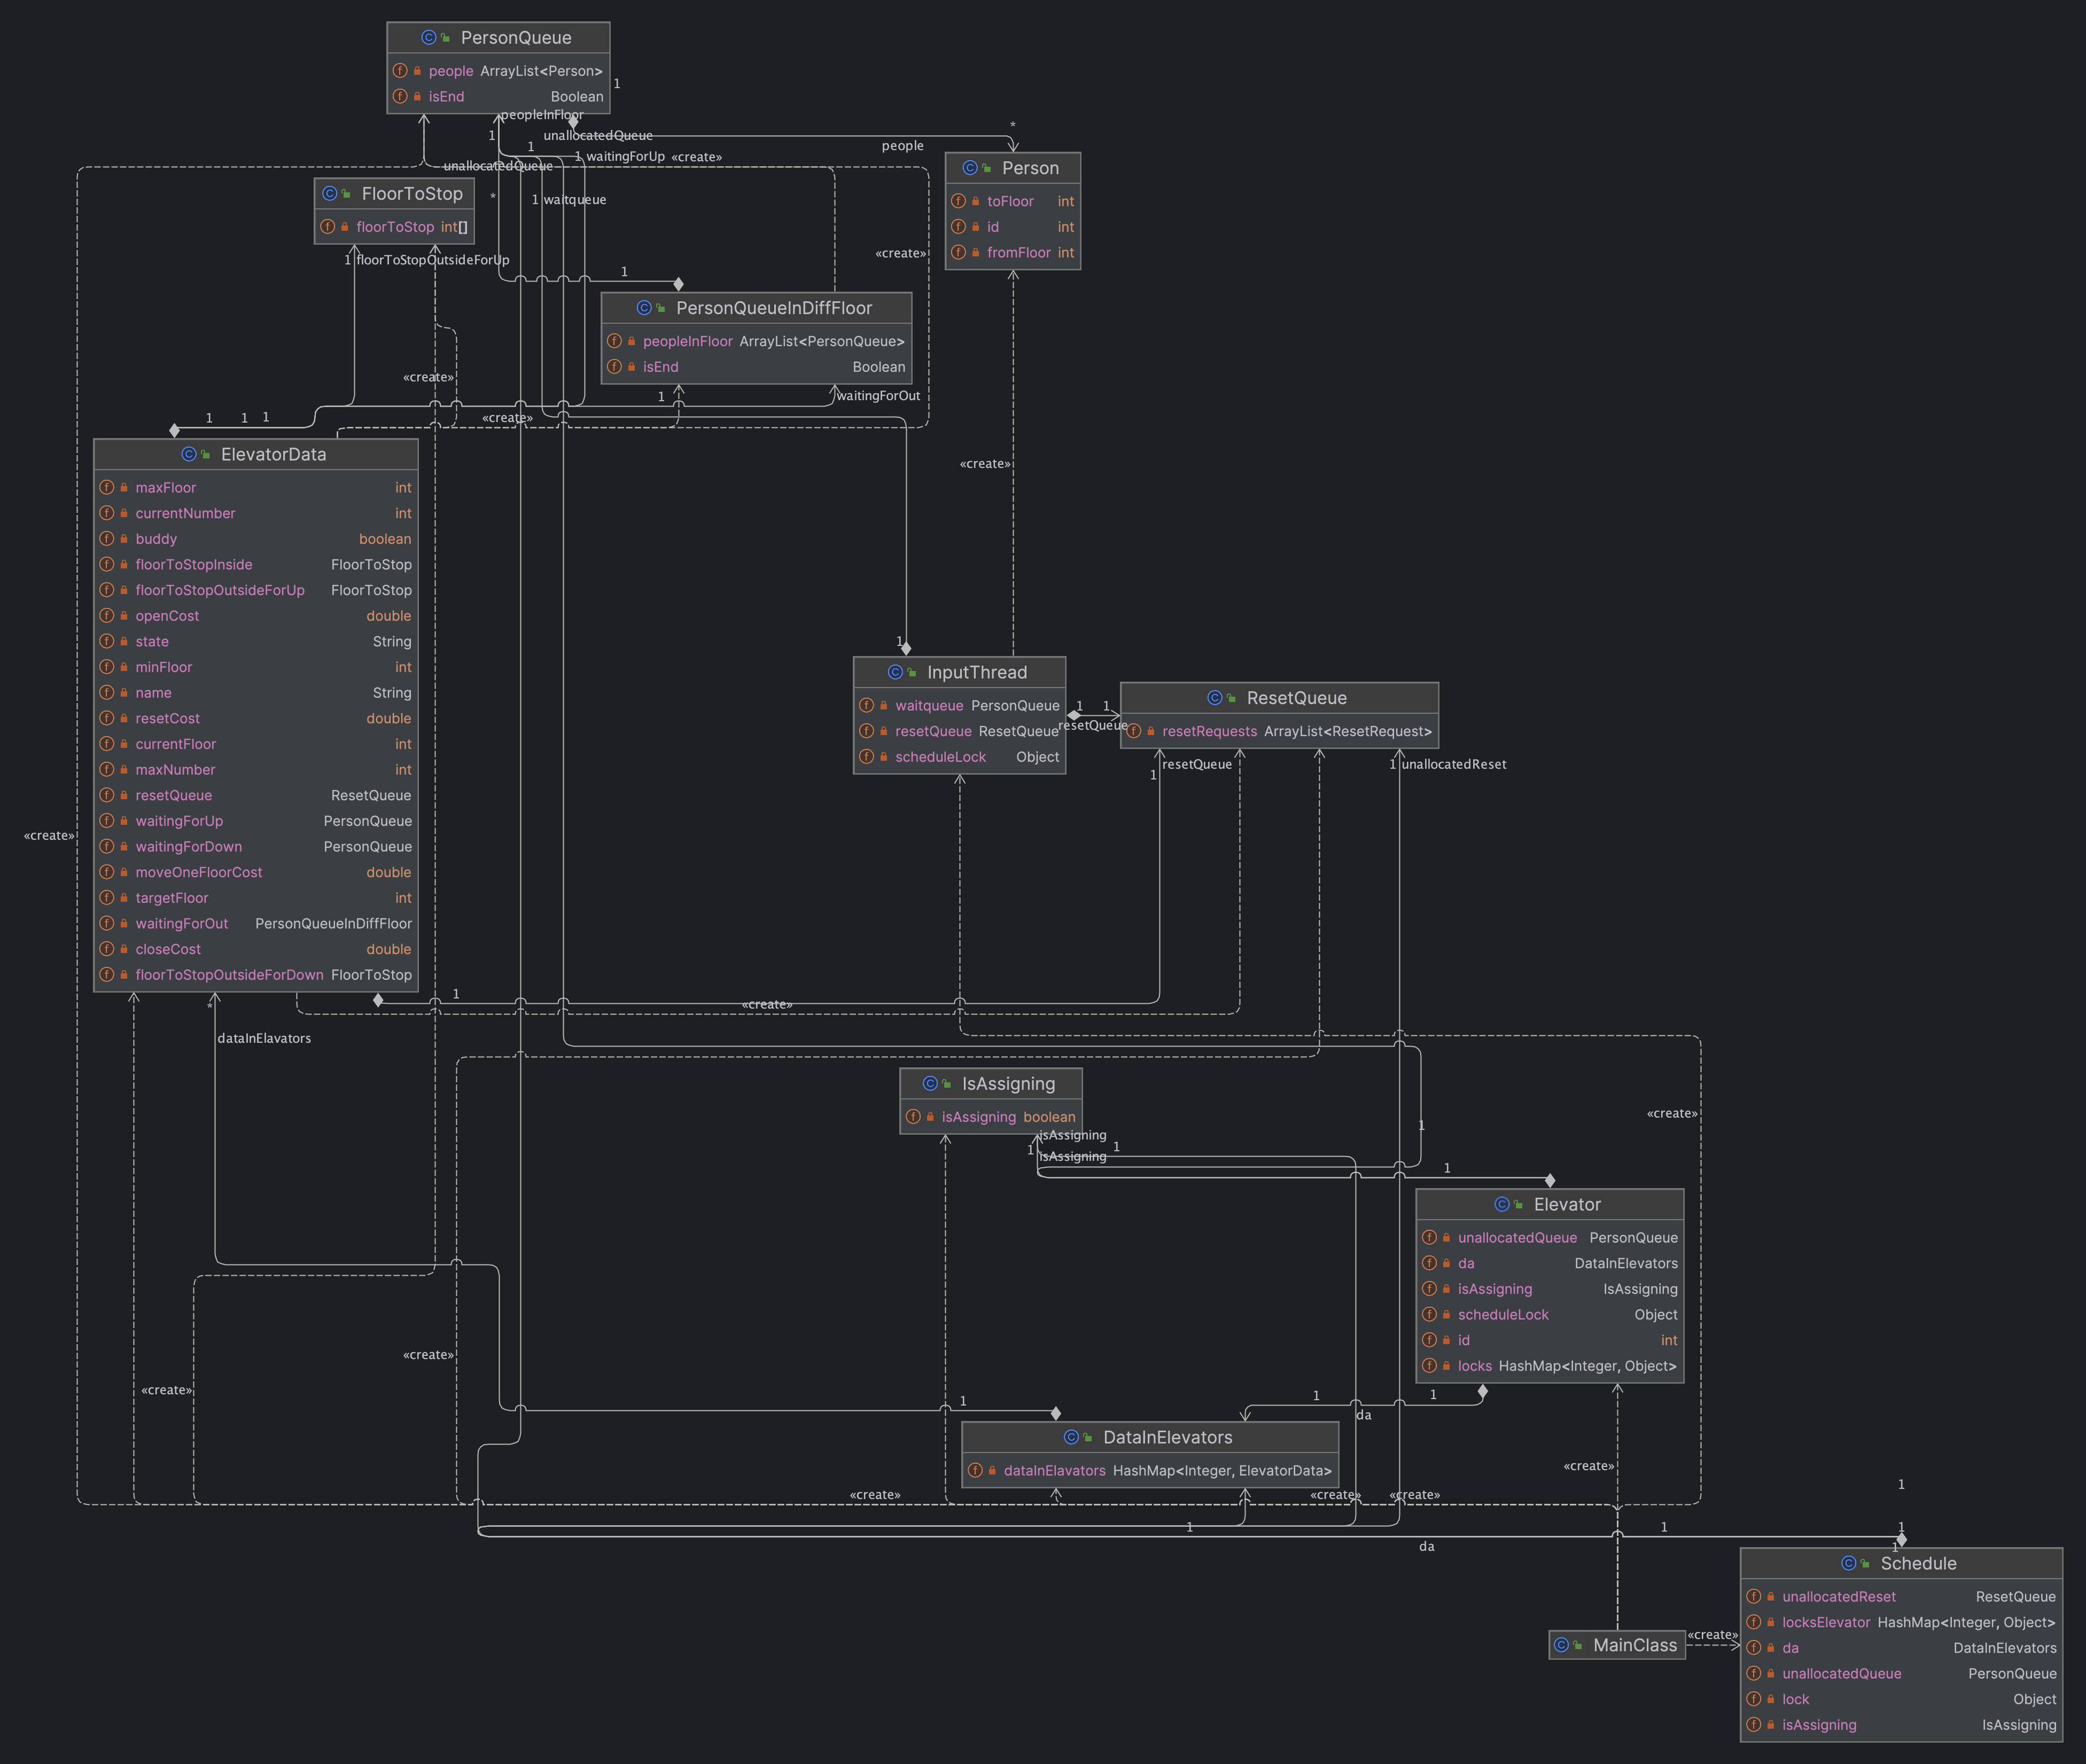Select the ElevatorData class header
This screenshot has width=2086, height=1764.
(x=256, y=454)
